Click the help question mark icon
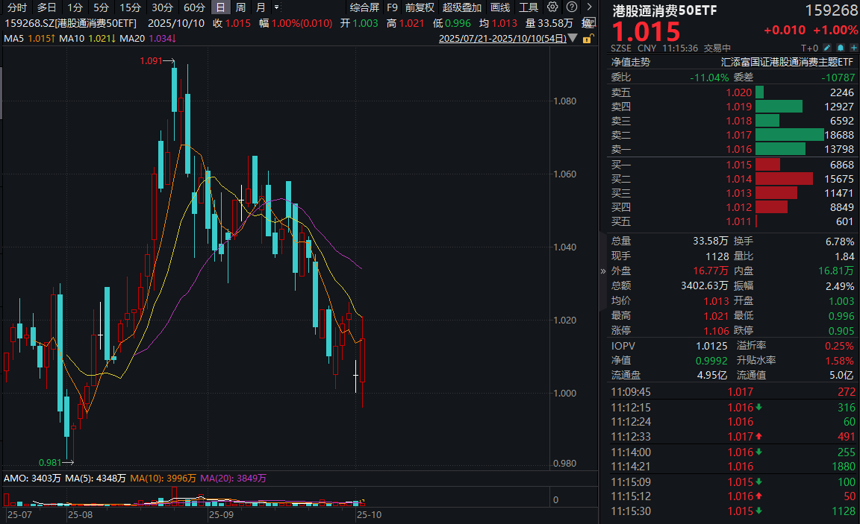860x524 pixels. click(x=570, y=7)
